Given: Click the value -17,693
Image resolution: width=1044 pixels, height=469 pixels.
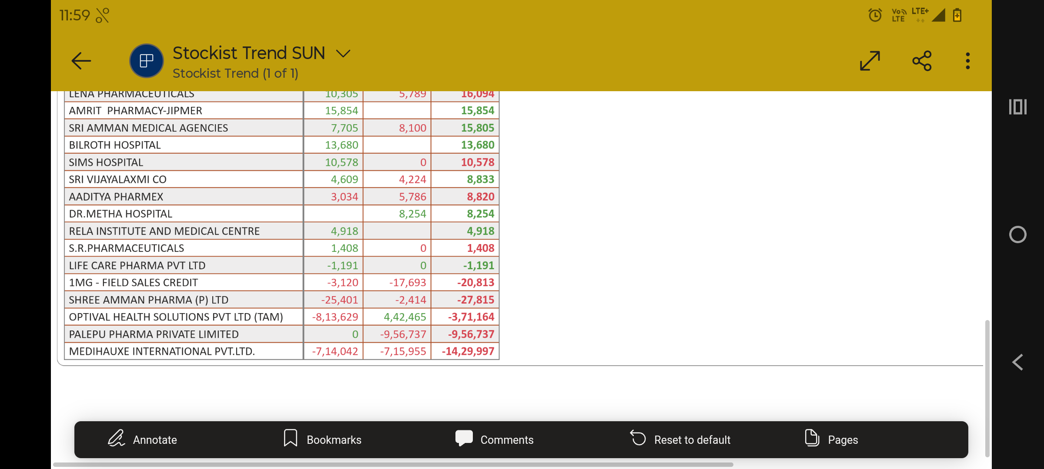Looking at the screenshot, I should pyautogui.click(x=408, y=282).
